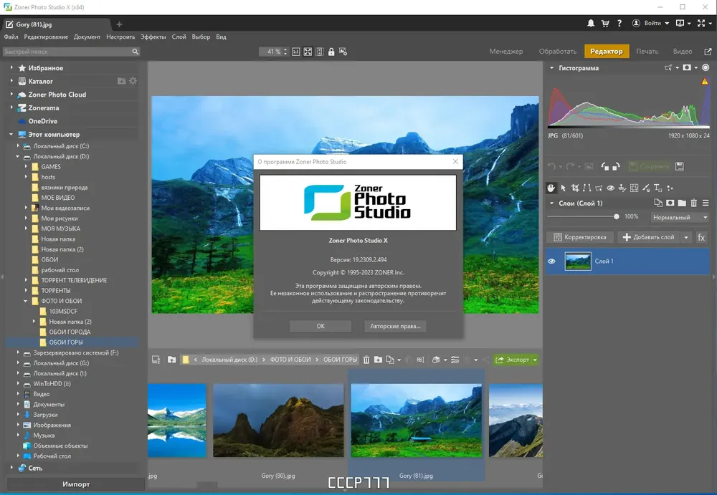Toggle histogram clipping warning triangle
Viewport: 717px width, 495px height.
(705, 82)
